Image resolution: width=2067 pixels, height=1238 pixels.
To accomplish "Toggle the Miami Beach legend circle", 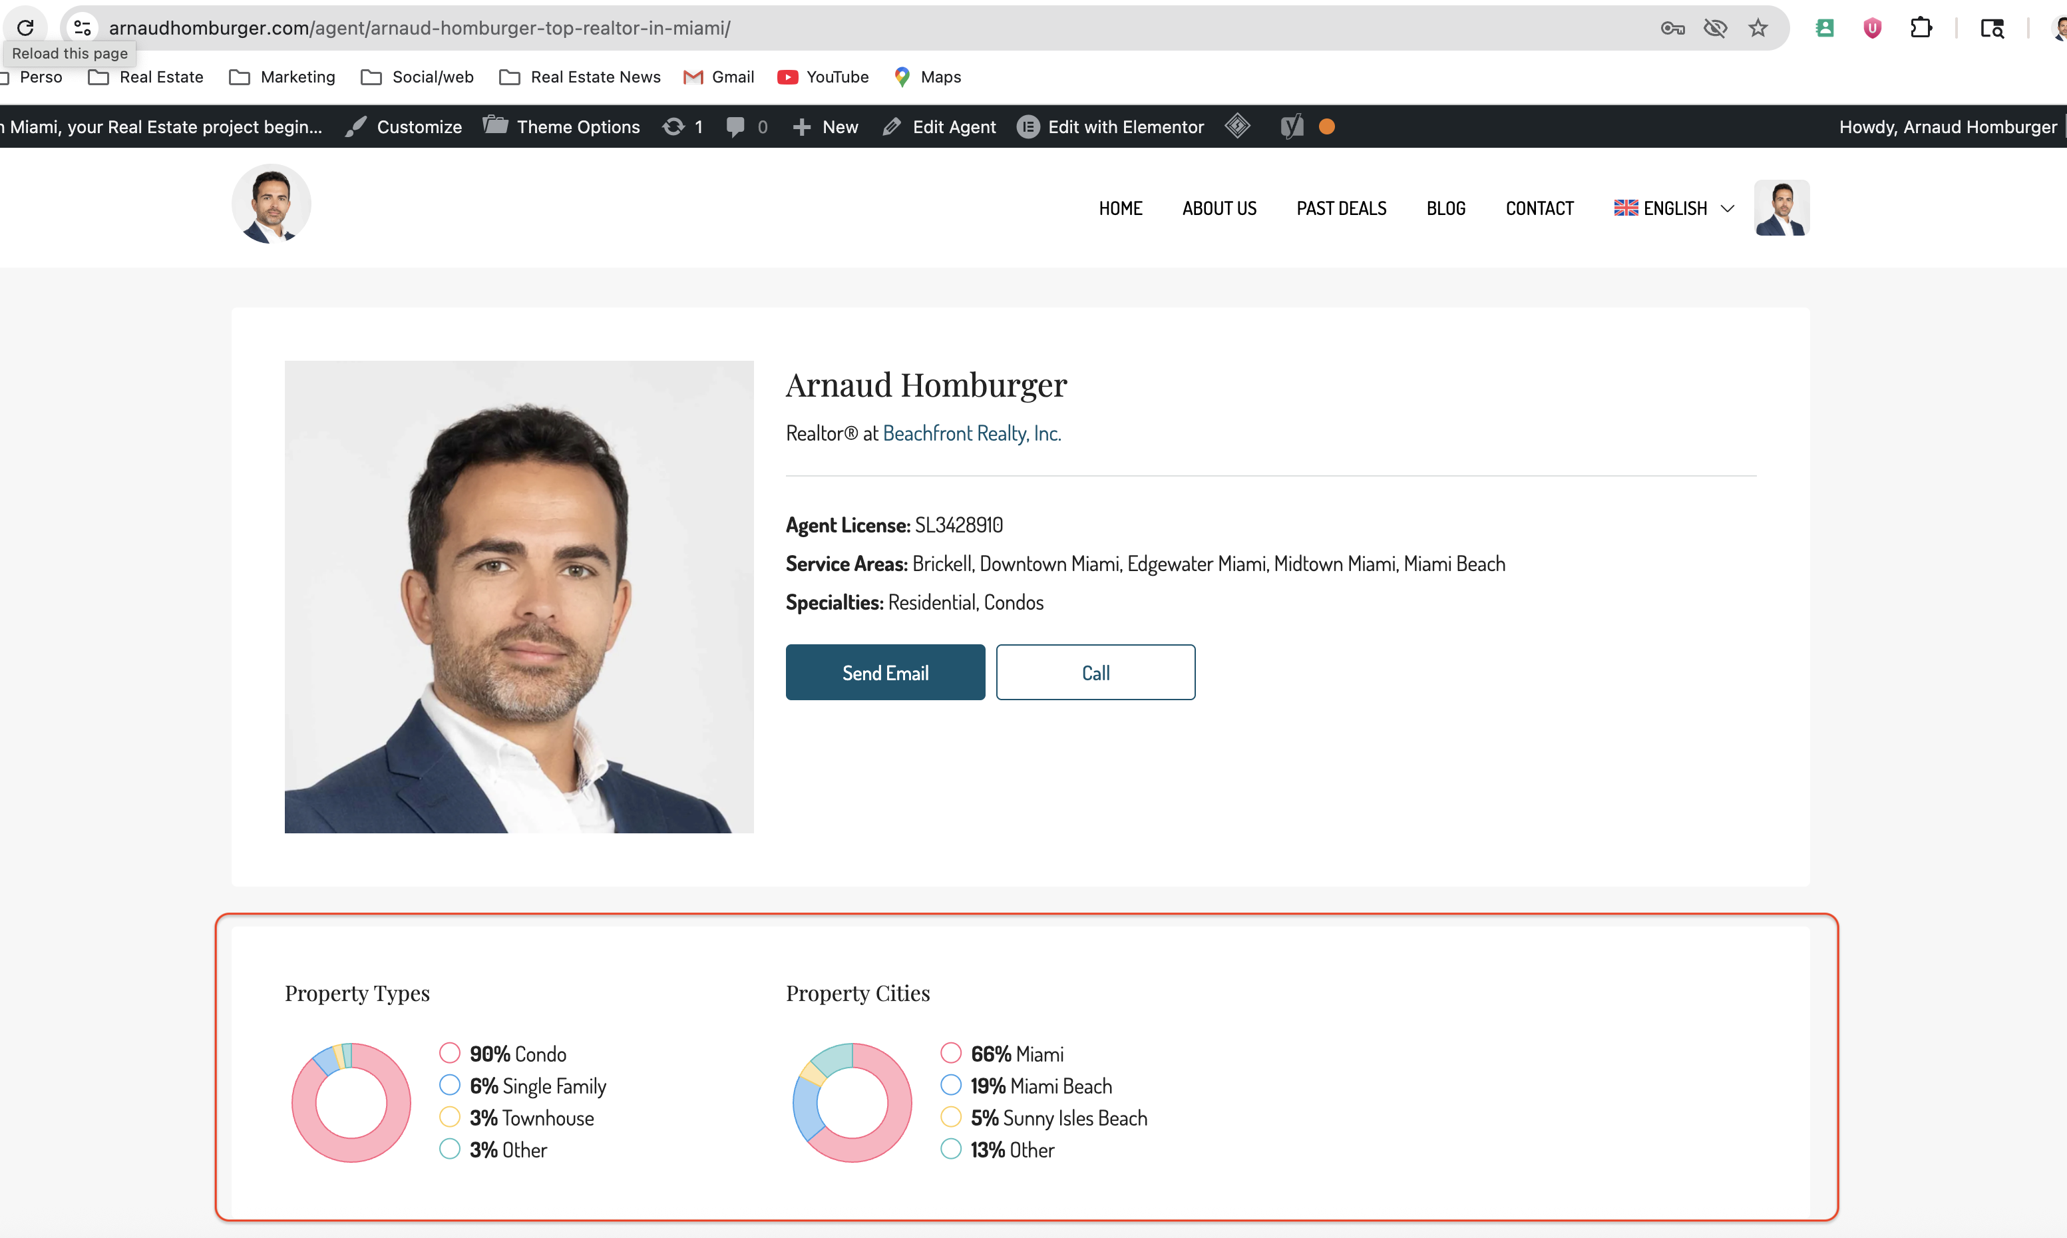I will [951, 1084].
